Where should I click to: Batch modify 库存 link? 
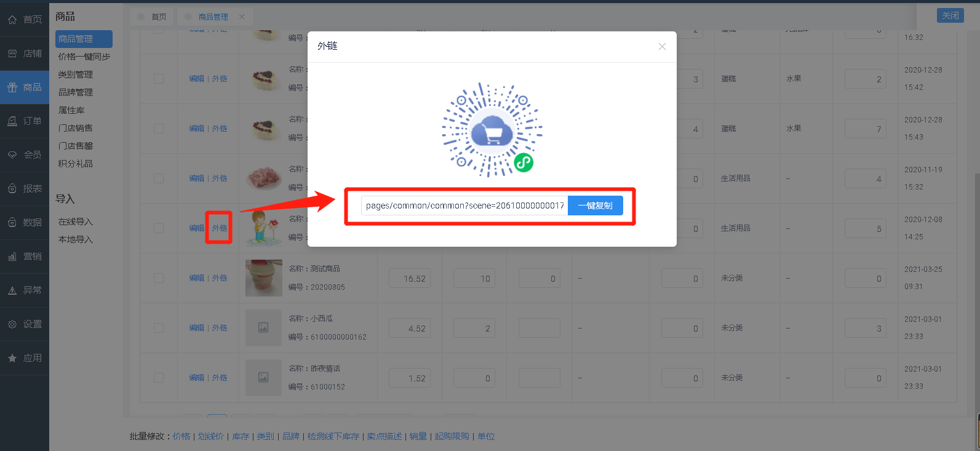point(241,436)
